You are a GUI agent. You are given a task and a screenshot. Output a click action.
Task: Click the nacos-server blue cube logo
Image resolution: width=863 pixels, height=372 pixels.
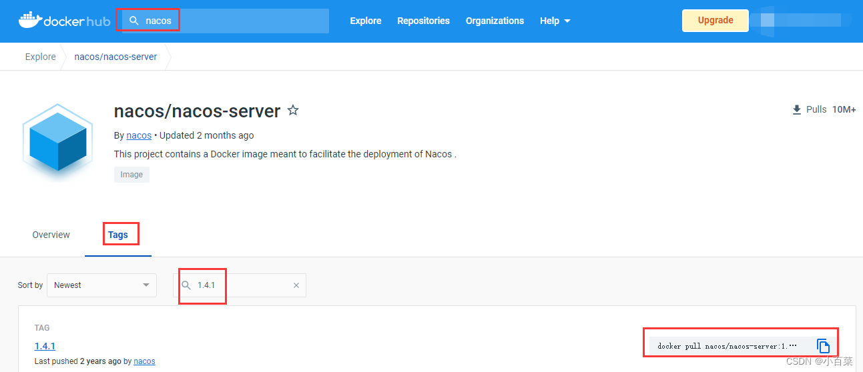pos(57,141)
